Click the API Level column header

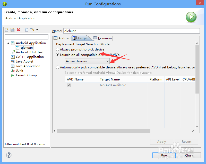click(x=173, y=79)
